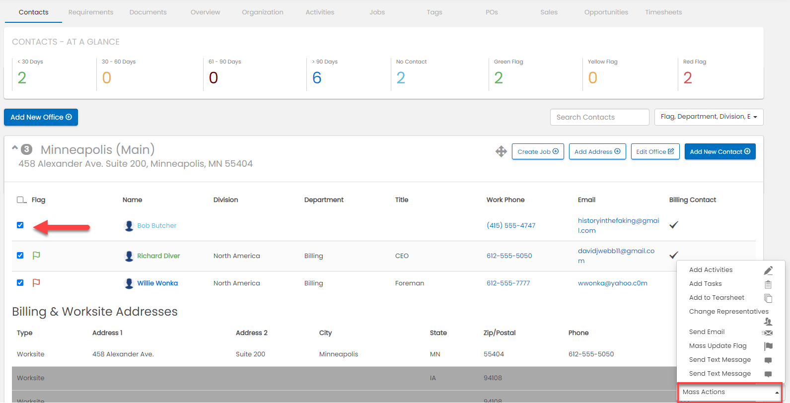Image resolution: width=790 pixels, height=403 pixels.
Task: Click Richard Diver's avatar icon
Action: (x=129, y=256)
